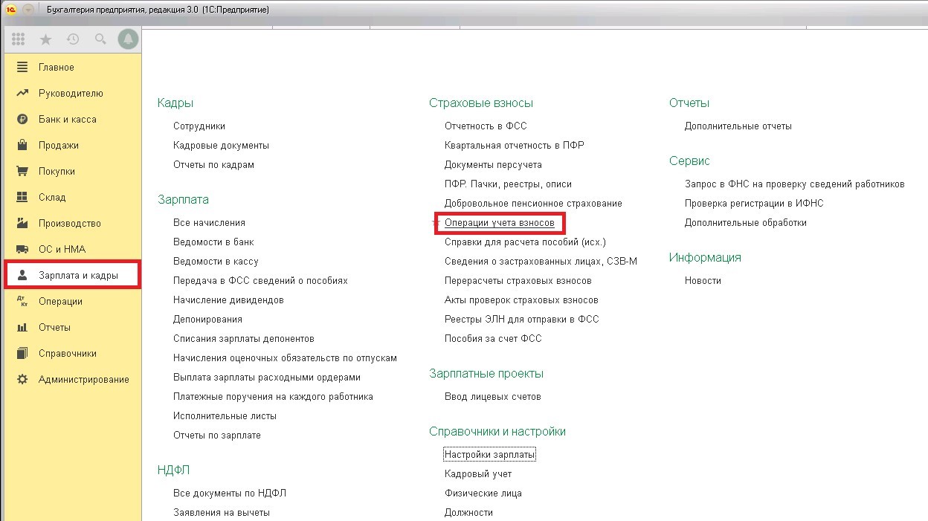This screenshot has width=928, height=521.
Task: Open Настройки зарплаты
Action: 489,455
